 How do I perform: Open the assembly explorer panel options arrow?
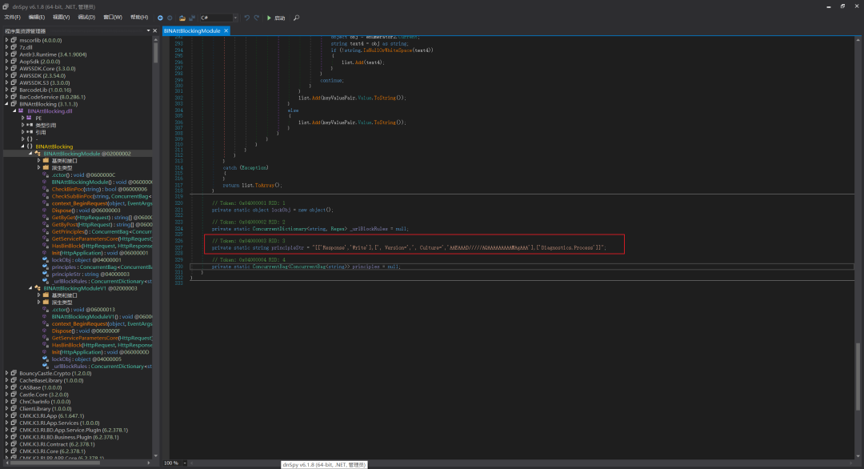[148, 31]
